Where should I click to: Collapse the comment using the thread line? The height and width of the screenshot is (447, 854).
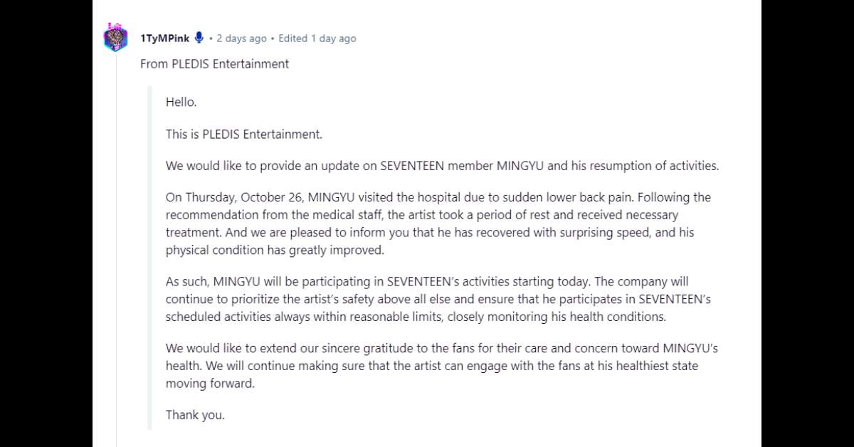tap(116, 249)
